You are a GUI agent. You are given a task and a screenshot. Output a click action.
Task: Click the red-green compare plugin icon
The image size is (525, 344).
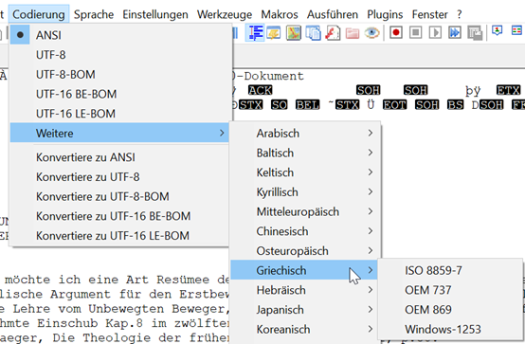516,31
